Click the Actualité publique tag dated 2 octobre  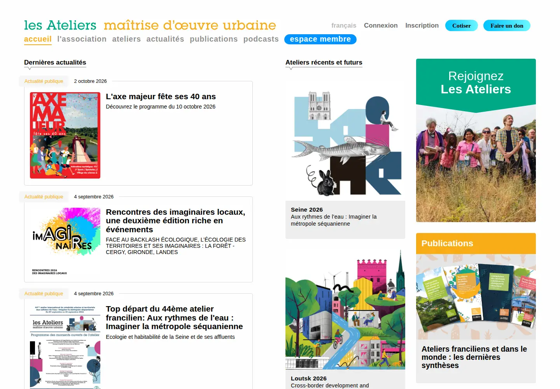(44, 81)
